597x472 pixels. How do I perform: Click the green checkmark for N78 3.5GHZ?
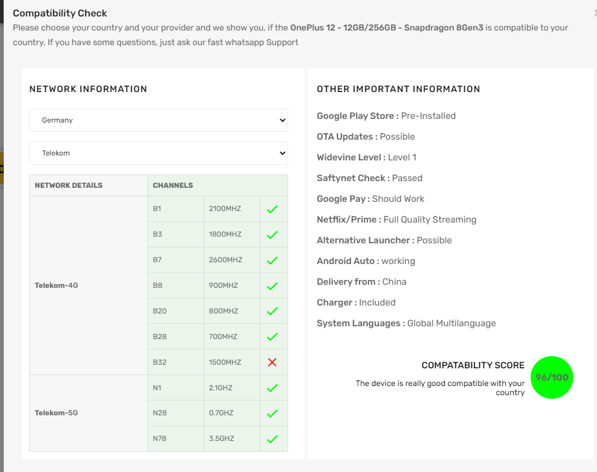(272, 439)
